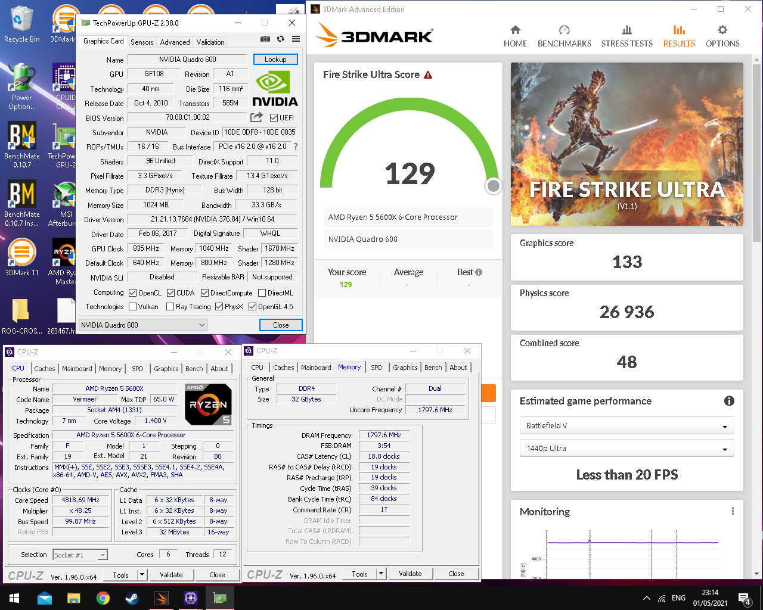Click the NVIDIA logo in GPU-Z
Screen dimensions: 763x610
coord(275,89)
